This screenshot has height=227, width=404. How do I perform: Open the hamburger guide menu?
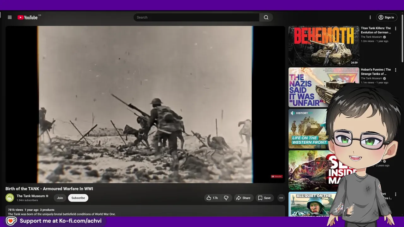(x=10, y=17)
